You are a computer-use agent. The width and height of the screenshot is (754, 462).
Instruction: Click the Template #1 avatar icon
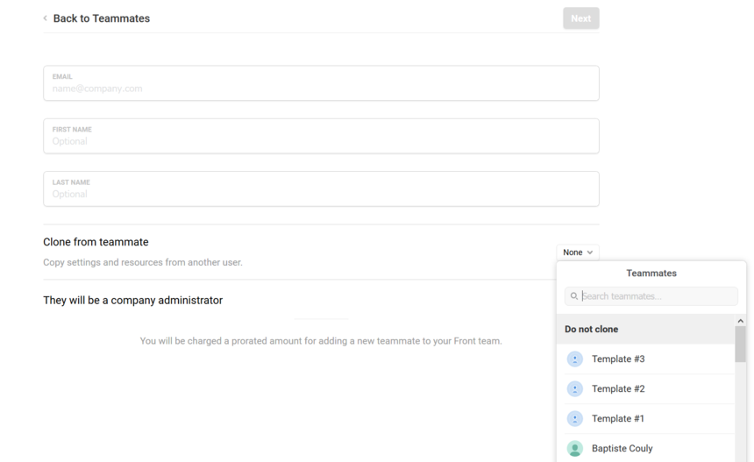(574, 419)
